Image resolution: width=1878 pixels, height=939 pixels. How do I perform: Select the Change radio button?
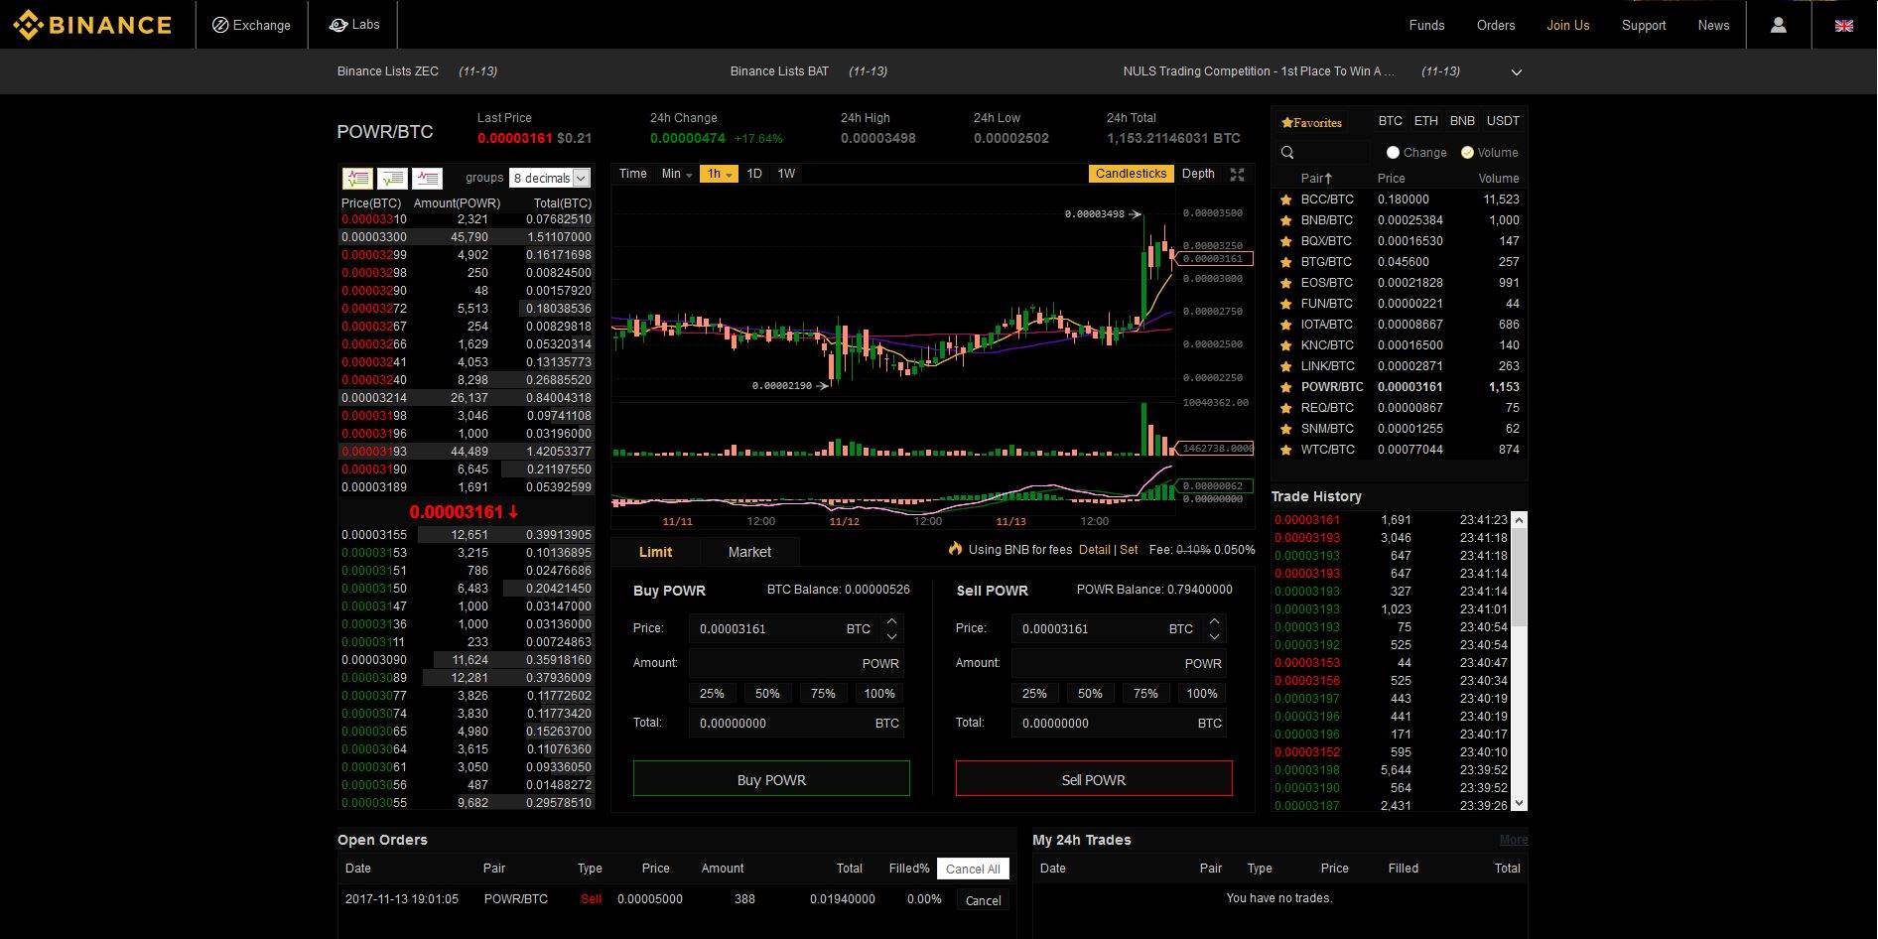[1394, 152]
